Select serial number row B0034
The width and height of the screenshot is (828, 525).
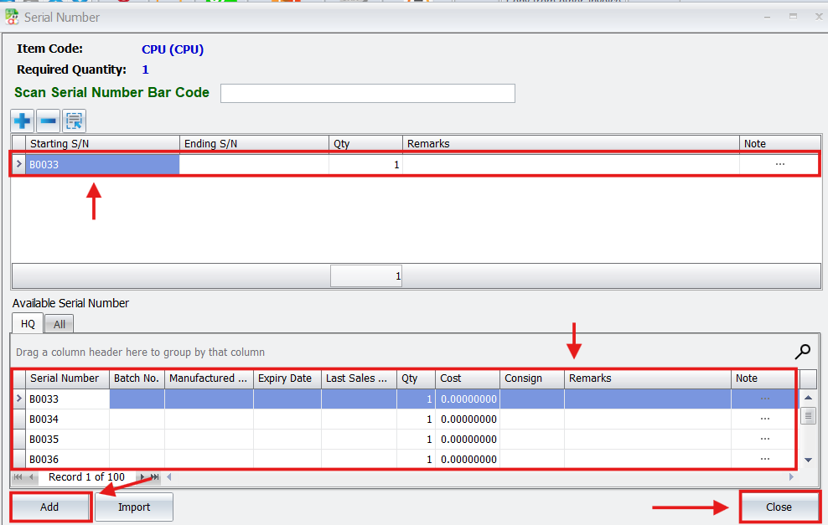click(x=67, y=419)
